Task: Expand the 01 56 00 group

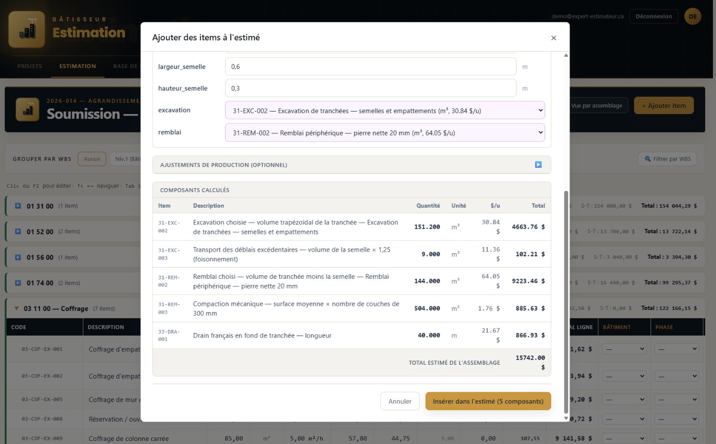Action: click(18, 257)
